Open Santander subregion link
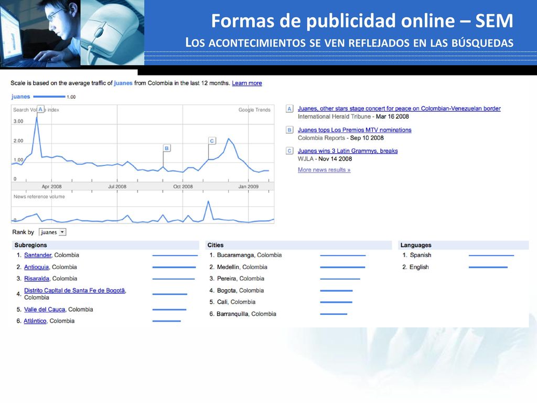 point(38,255)
